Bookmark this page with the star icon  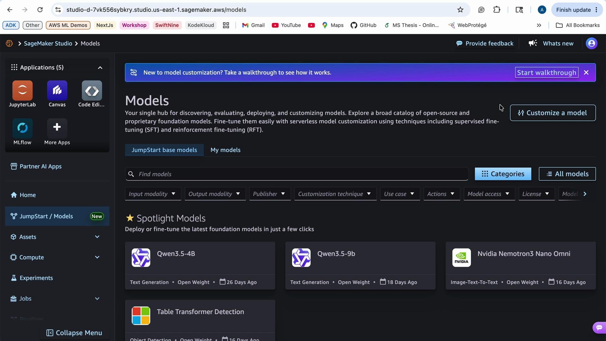click(460, 10)
